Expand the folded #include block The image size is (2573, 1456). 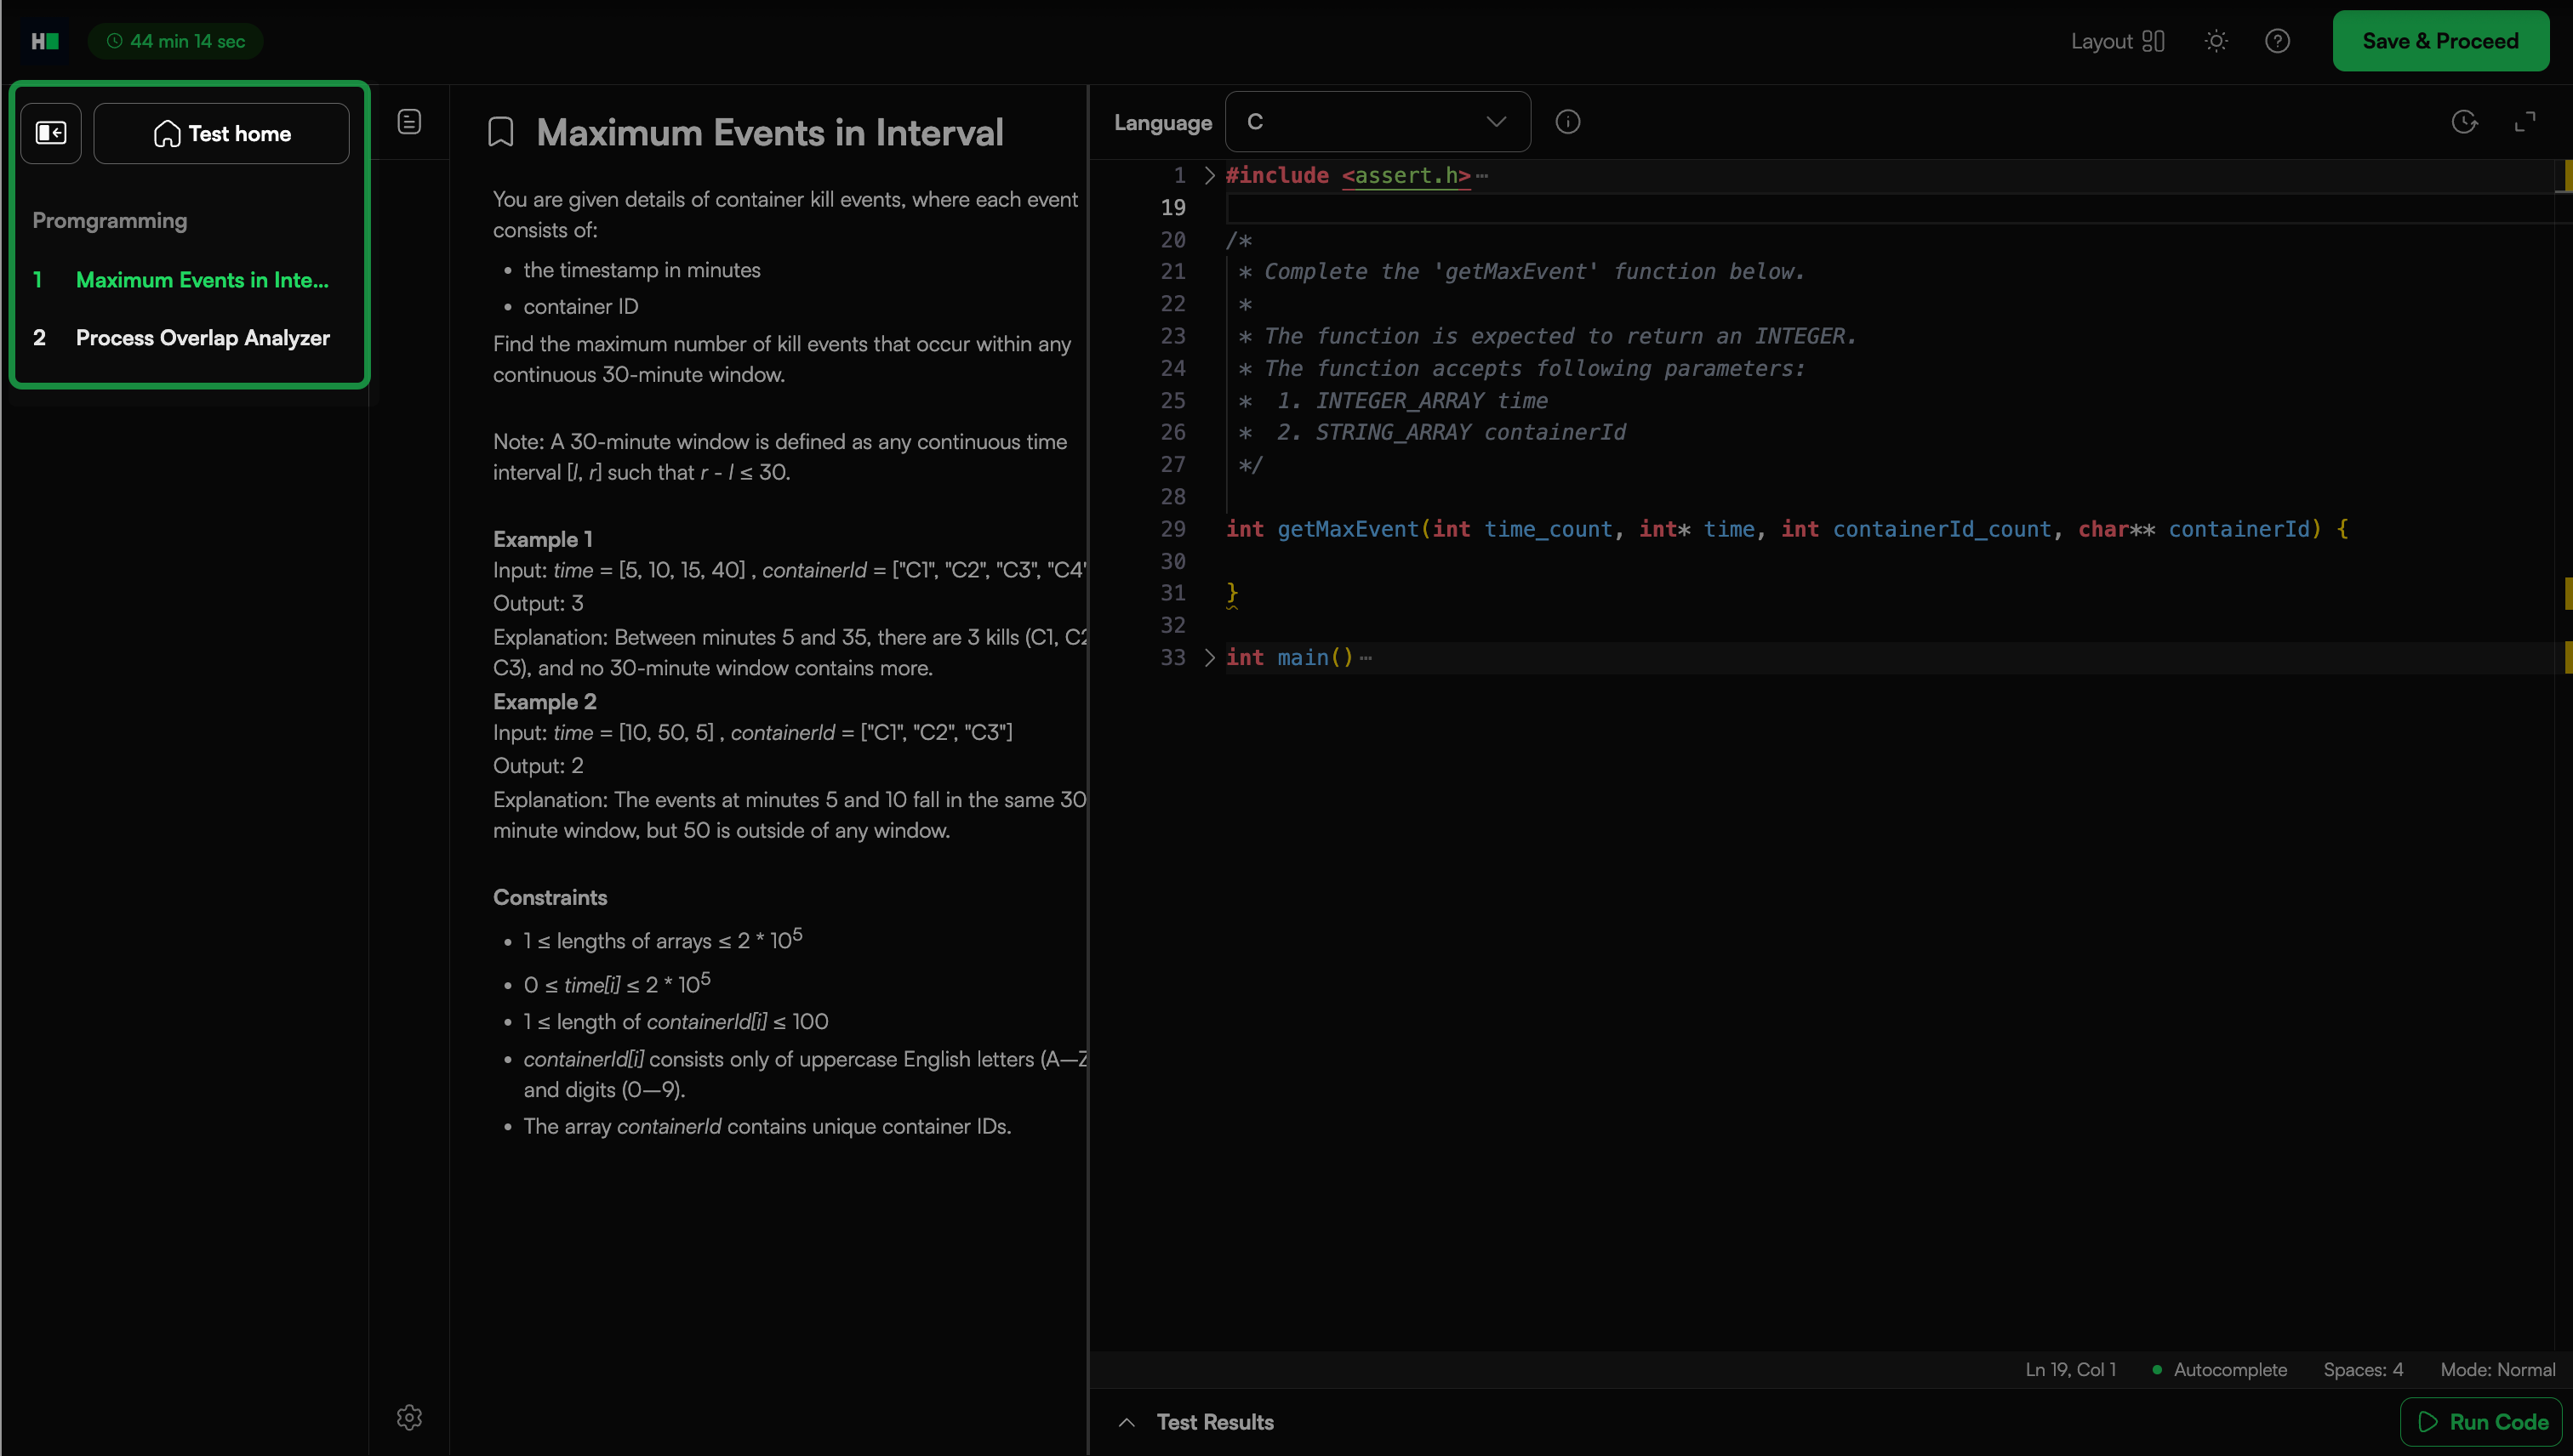point(1209,175)
